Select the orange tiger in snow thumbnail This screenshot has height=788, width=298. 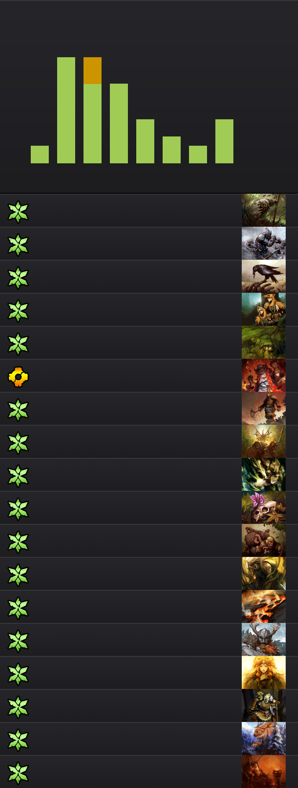pyautogui.click(x=264, y=739)
